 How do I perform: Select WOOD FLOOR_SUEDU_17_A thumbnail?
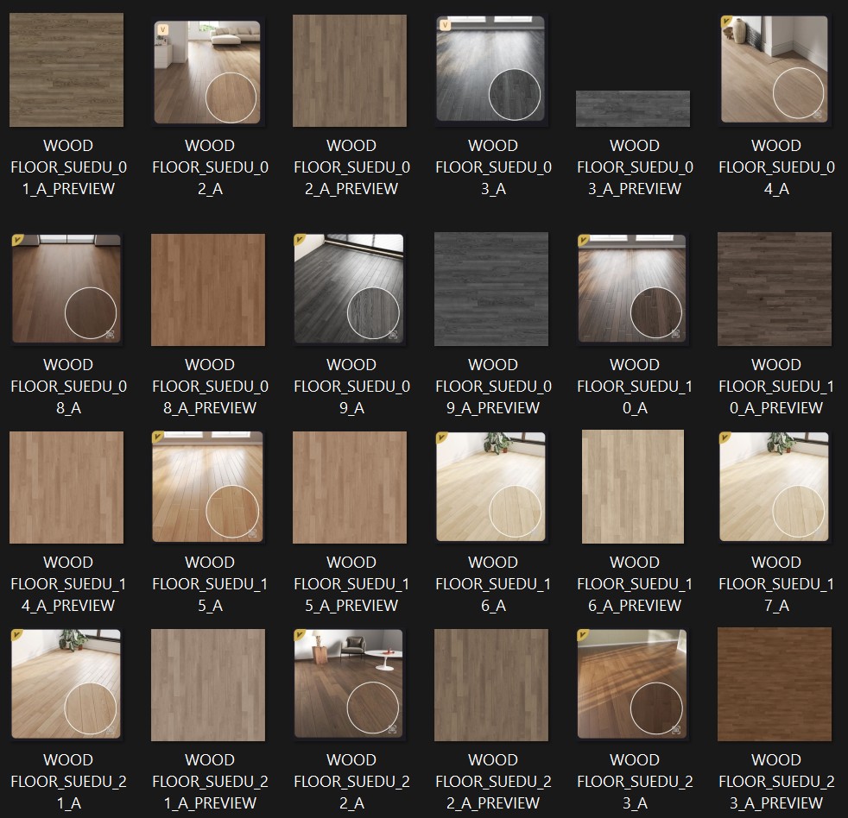click(775, 487)
